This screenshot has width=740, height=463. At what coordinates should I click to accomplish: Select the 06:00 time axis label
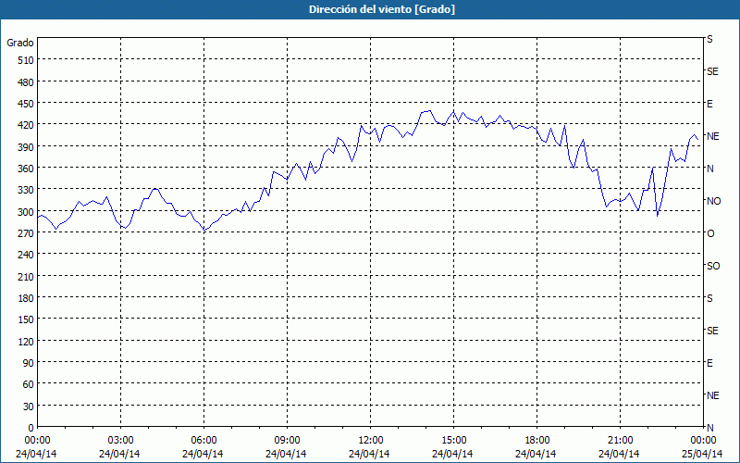203,441
